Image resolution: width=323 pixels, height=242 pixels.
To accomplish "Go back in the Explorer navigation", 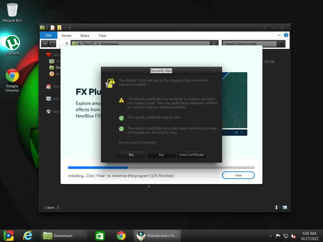I will coord(45,43).
